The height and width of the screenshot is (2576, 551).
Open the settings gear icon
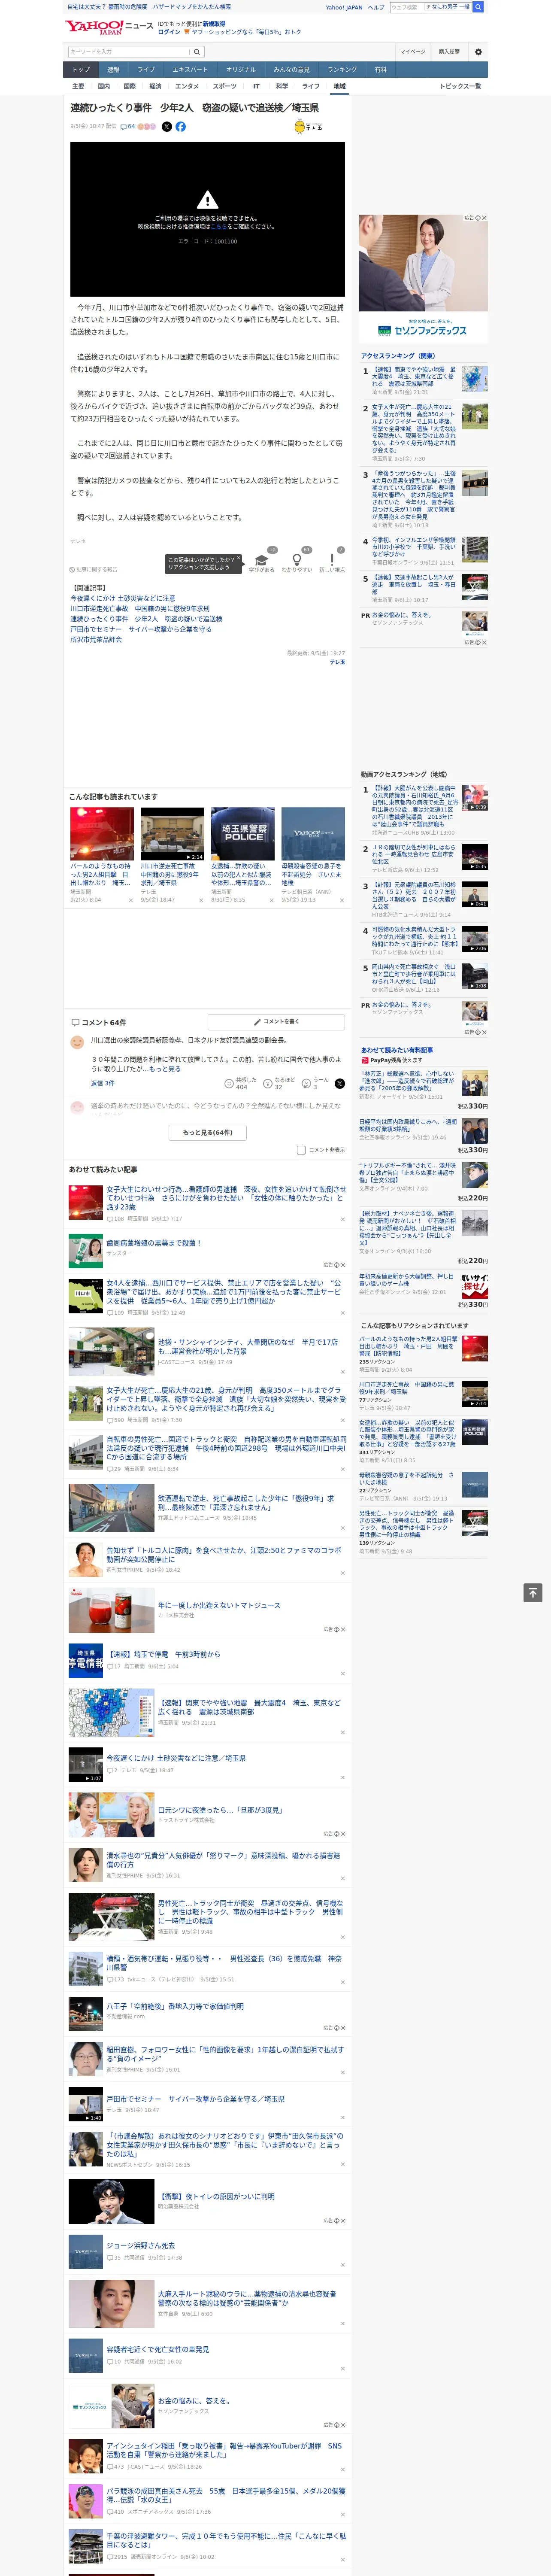tap(478, 52)
